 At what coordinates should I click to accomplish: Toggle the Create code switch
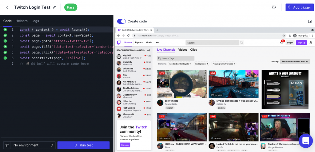(x=122, y=21)
